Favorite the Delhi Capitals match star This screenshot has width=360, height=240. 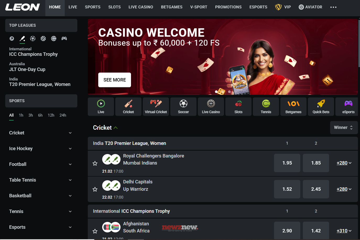(95, 189)
